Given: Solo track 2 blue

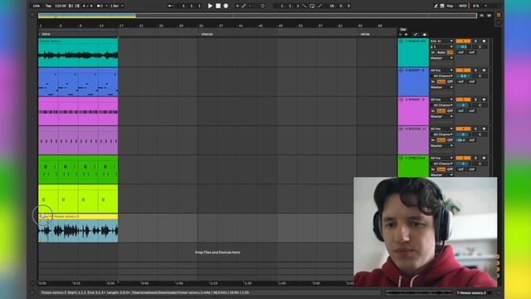Looking at the screenshot, I should tap(475, 70).
